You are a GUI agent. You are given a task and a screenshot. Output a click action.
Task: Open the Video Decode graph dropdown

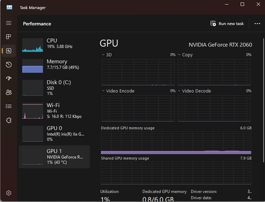[x=195, y=91]
